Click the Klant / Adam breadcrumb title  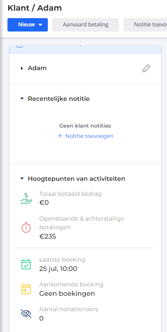pyautogui.click(x=35, y=8)
